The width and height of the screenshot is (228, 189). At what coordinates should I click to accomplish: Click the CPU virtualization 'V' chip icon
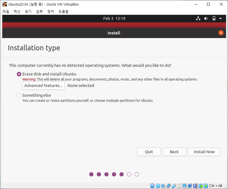click(x=195, y=186)
